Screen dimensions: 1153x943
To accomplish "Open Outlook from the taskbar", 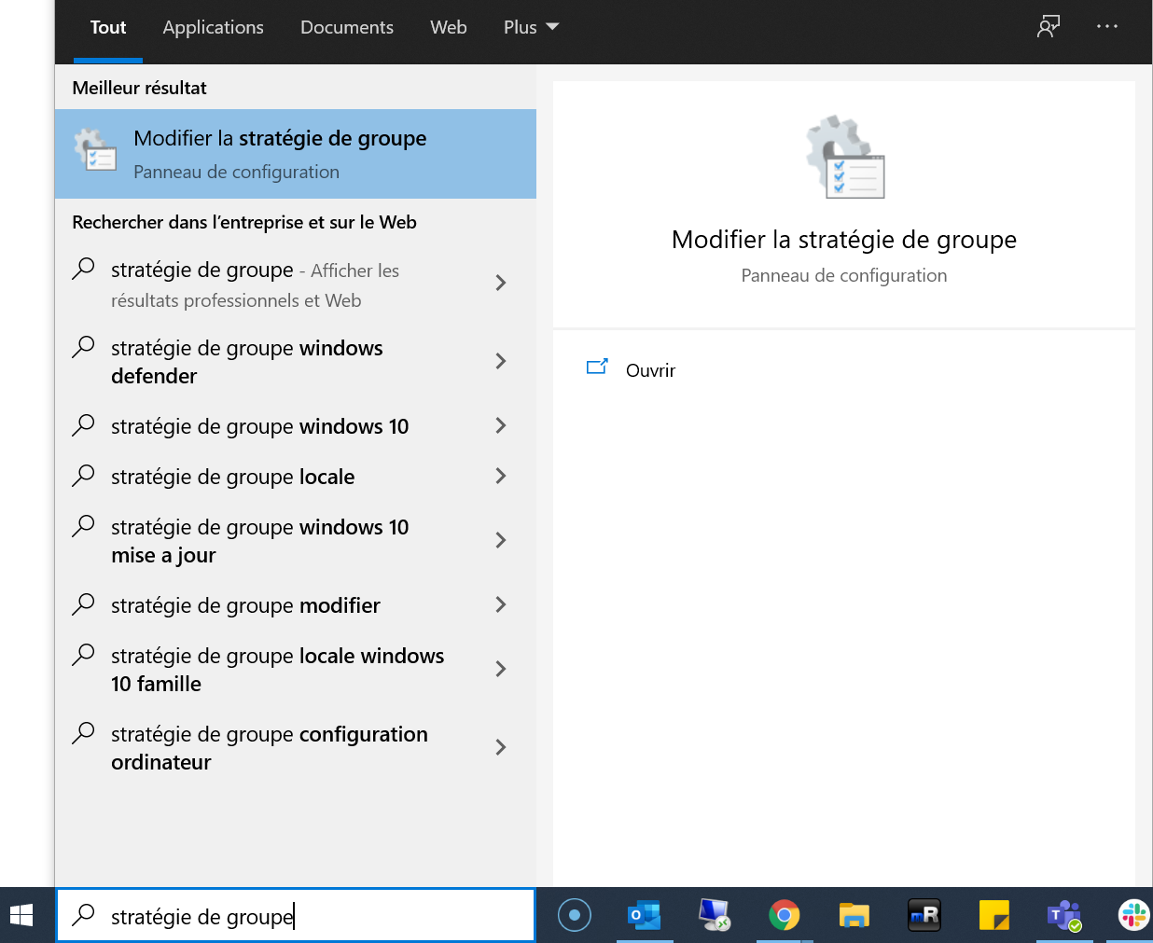I will coord(644,915).
